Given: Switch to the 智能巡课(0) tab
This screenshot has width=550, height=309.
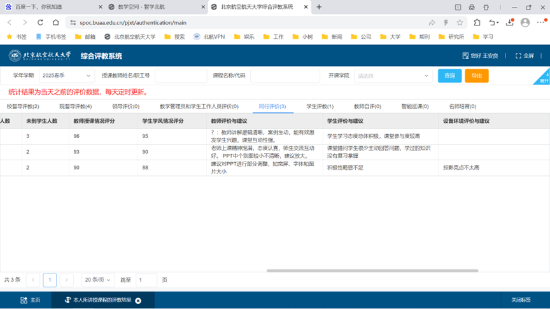Looking at the screenshot, I should click(x=415, y=107).
